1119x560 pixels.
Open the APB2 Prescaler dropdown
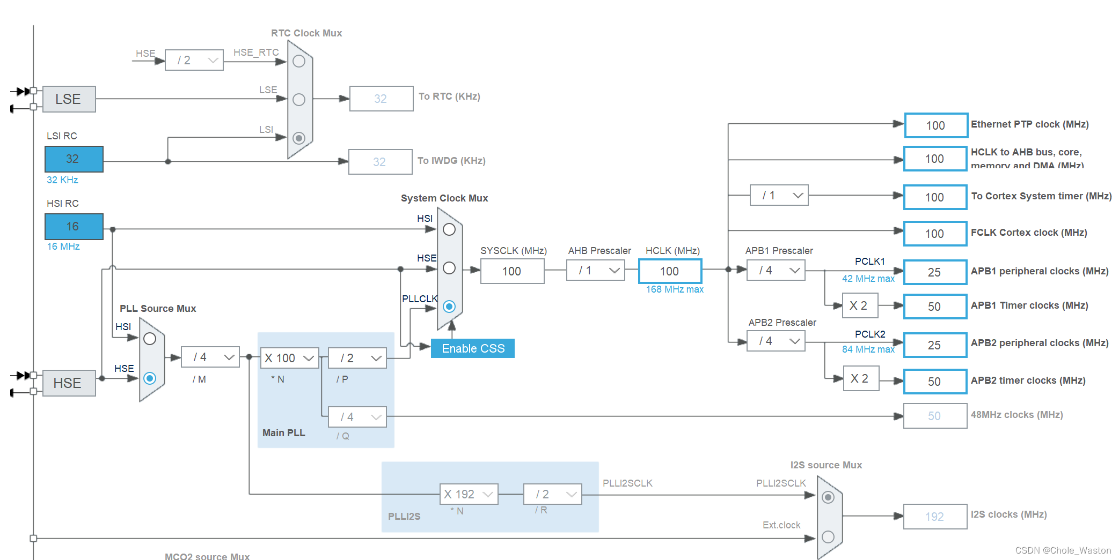(x=776, y=341)
